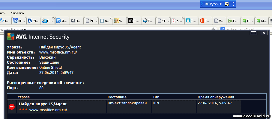272x119 pixels.
Task: Open the Справка menu
Action: pos(17,13)
